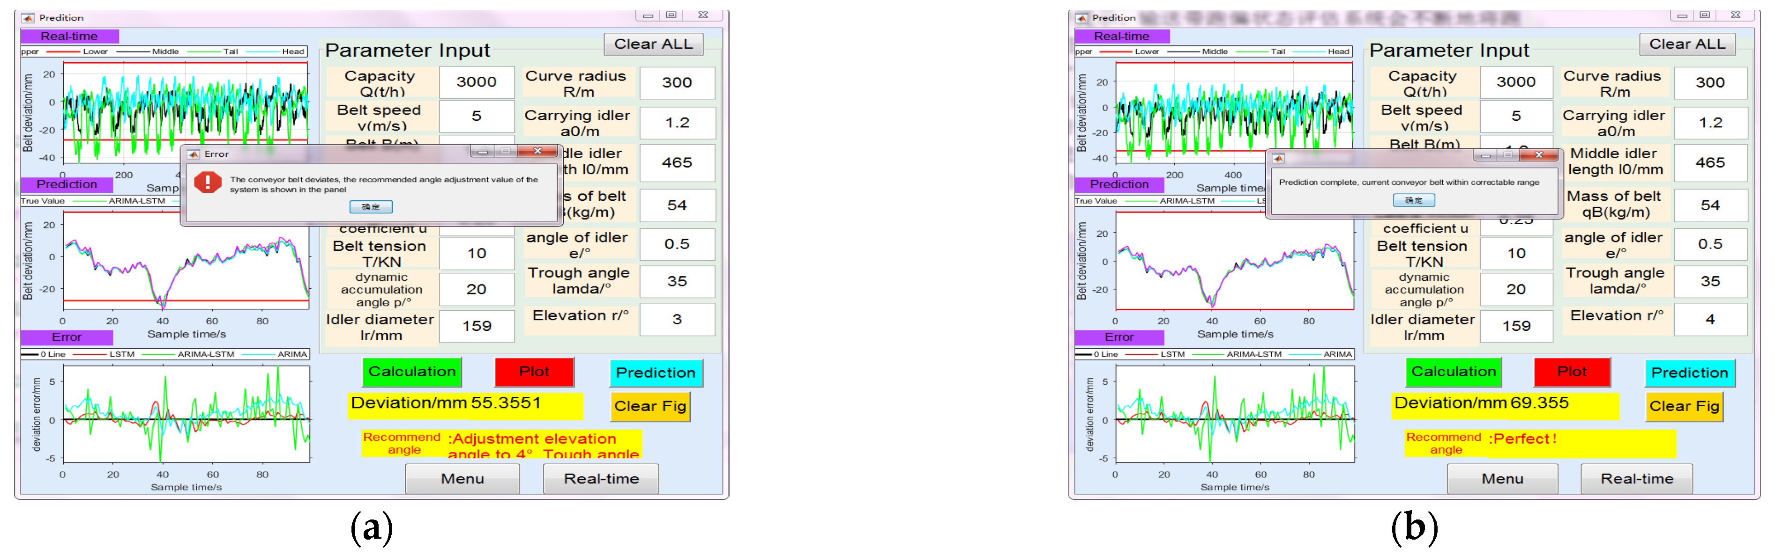Viewport: 1775px width, 556px height.
Task: Close the Error dialog with its X button
Action: [537, 151]
